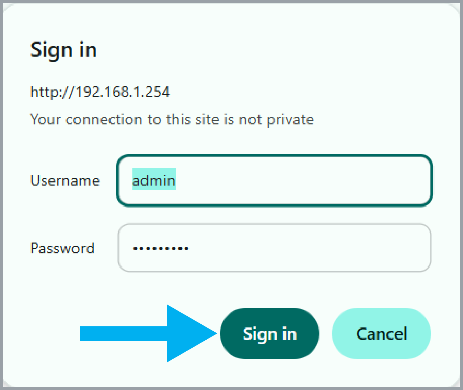463x390 pixels.
Task: Click the word "Your" in the warning
Action: (46, 120)
